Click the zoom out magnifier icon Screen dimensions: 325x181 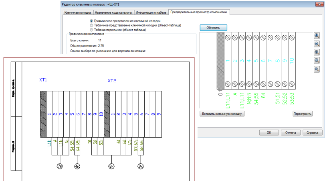[317, 44]
